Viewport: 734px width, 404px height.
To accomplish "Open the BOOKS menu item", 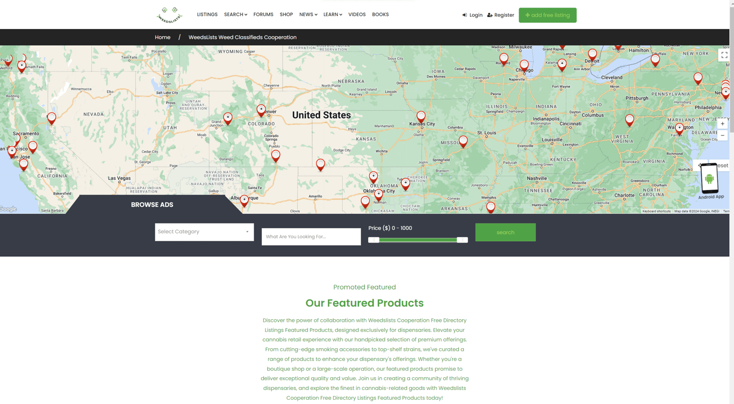I will (x=380, y=15).
